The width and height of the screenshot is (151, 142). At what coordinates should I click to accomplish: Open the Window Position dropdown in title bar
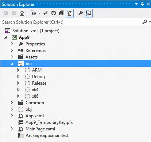(x=136, y=4)
